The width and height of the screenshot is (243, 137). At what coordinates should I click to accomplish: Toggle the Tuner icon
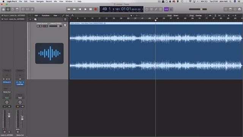pos(156,9)
